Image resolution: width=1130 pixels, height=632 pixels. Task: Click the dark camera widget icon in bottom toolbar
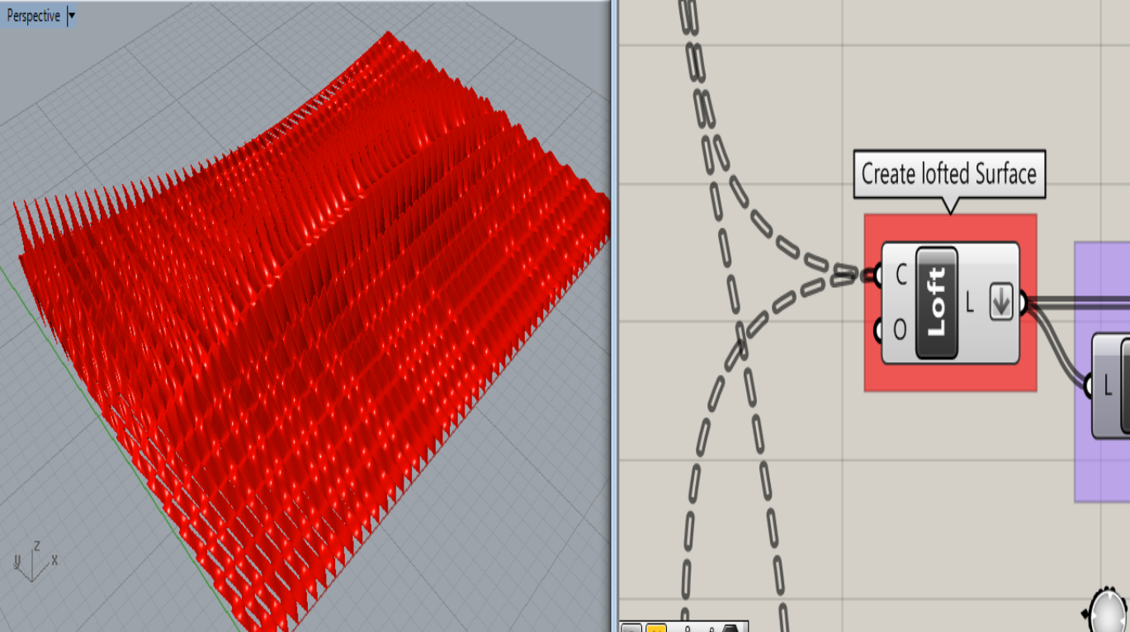pyautogui.click(x=730, y=627)
